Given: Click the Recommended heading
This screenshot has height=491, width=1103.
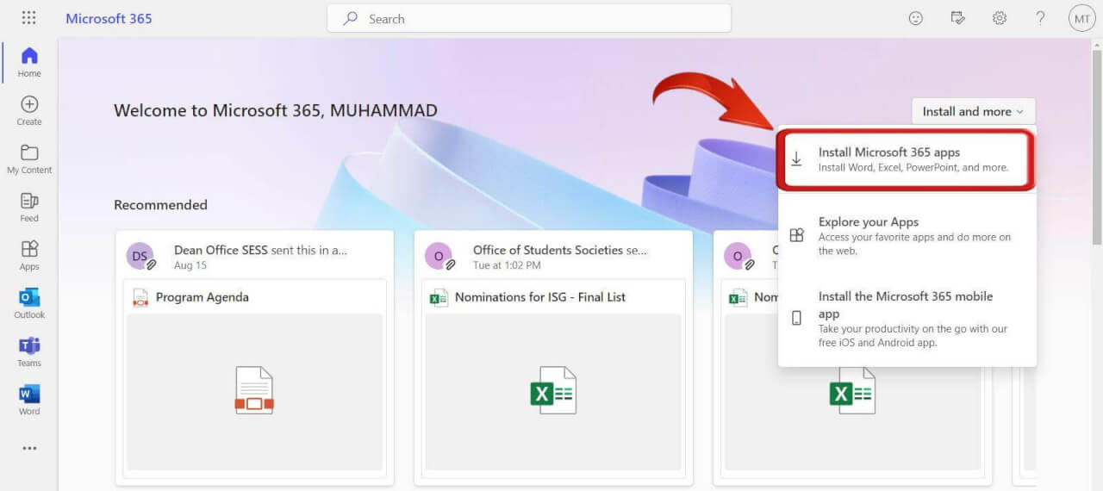Looking at the screenshot, I should (x=161, y=205).
